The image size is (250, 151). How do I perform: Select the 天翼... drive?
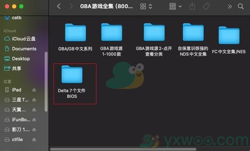pos(15,110)
